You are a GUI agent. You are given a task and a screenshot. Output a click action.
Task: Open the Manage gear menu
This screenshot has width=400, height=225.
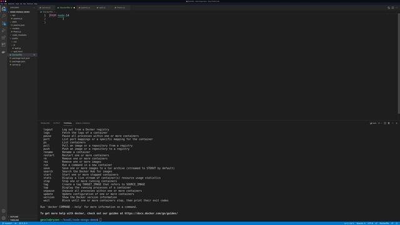pyautogui.click(x=4, y=218)
